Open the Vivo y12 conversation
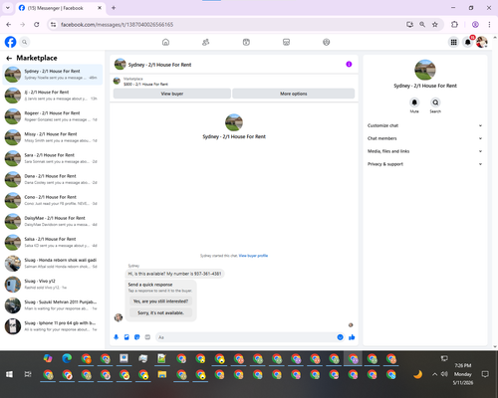 pos(53,284)
